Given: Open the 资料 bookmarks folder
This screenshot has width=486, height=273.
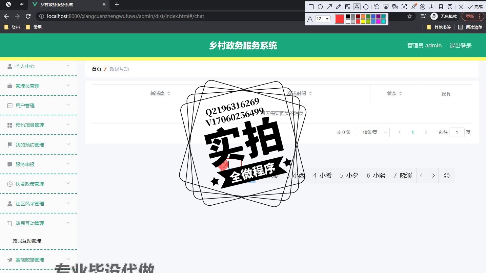Looking at the screenshot, I should click(12, 27).
